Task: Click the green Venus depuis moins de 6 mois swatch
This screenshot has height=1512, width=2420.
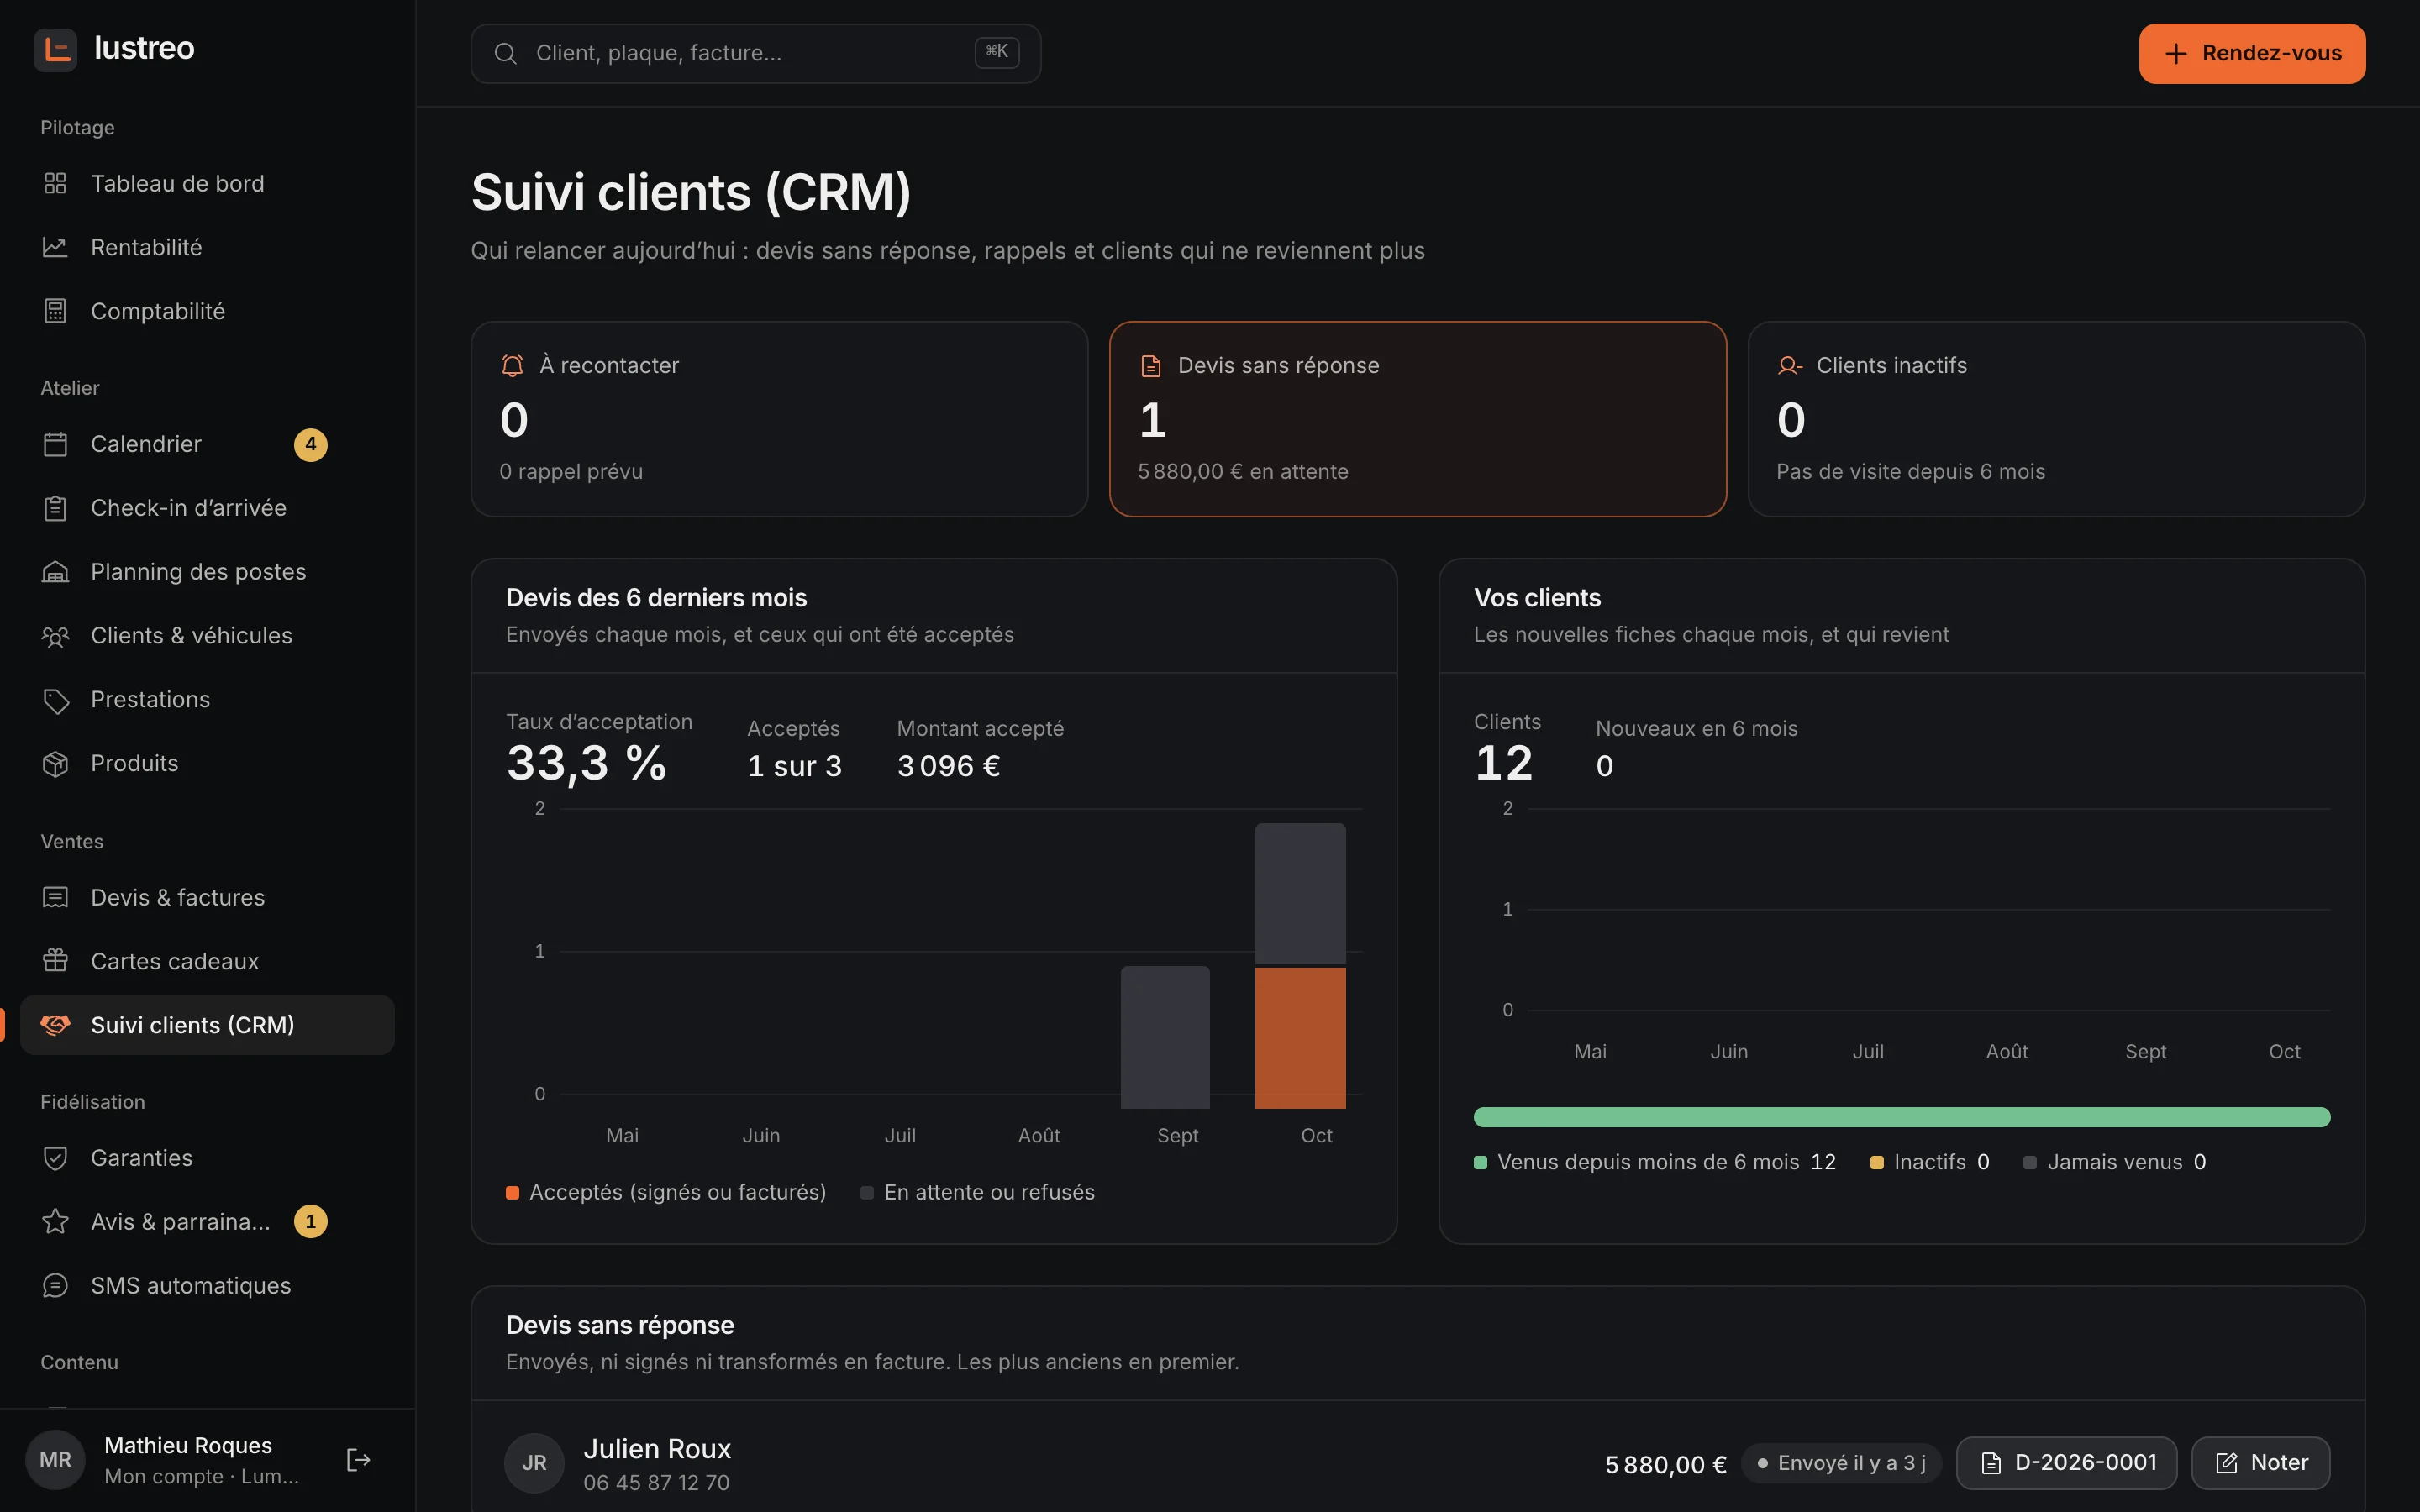Action: tap(1480, 1163)
